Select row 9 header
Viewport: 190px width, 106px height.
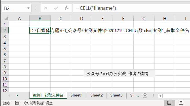pos(5,73)
